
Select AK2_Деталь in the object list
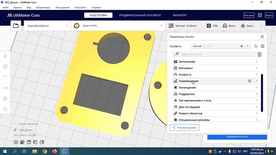pyautogui.click(x=26, y=130)
